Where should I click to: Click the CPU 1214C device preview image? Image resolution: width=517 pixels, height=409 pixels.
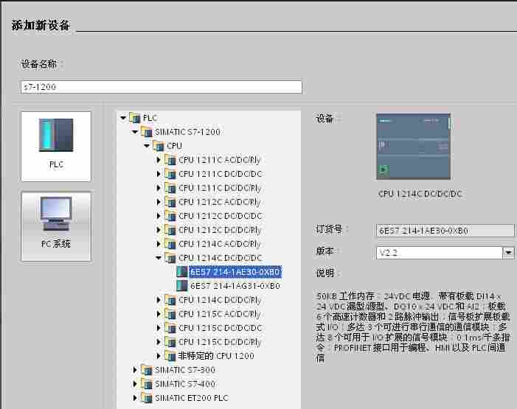tap(413, 146)
